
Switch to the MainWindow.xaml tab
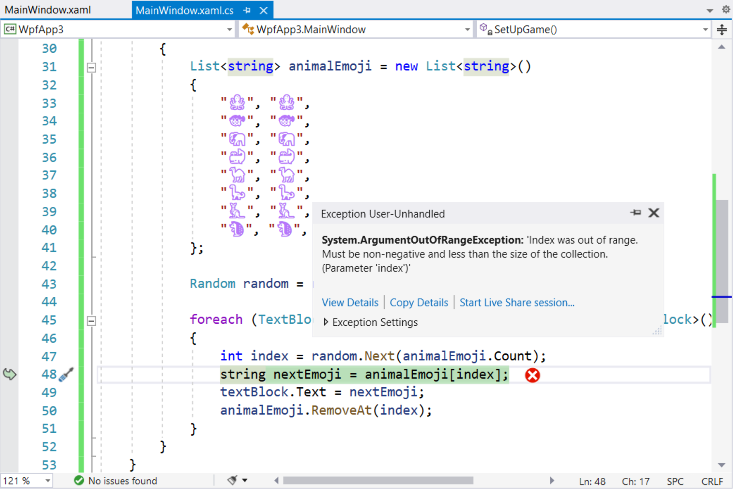(47, 10)
